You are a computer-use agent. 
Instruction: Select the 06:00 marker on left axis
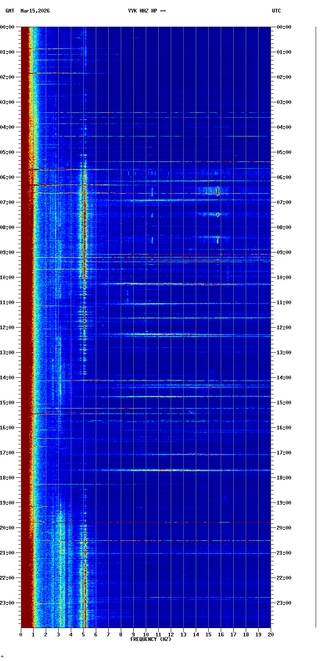[7, 177]
